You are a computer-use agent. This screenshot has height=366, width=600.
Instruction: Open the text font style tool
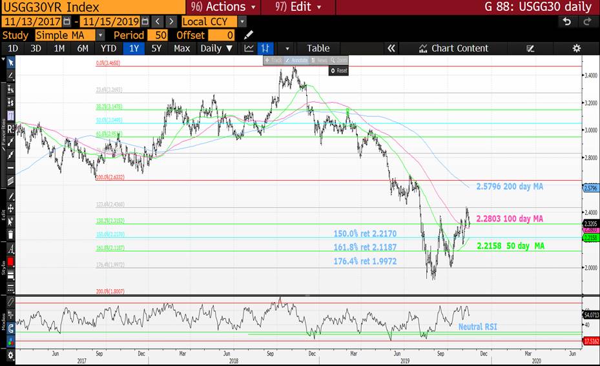tap(10, 250)
